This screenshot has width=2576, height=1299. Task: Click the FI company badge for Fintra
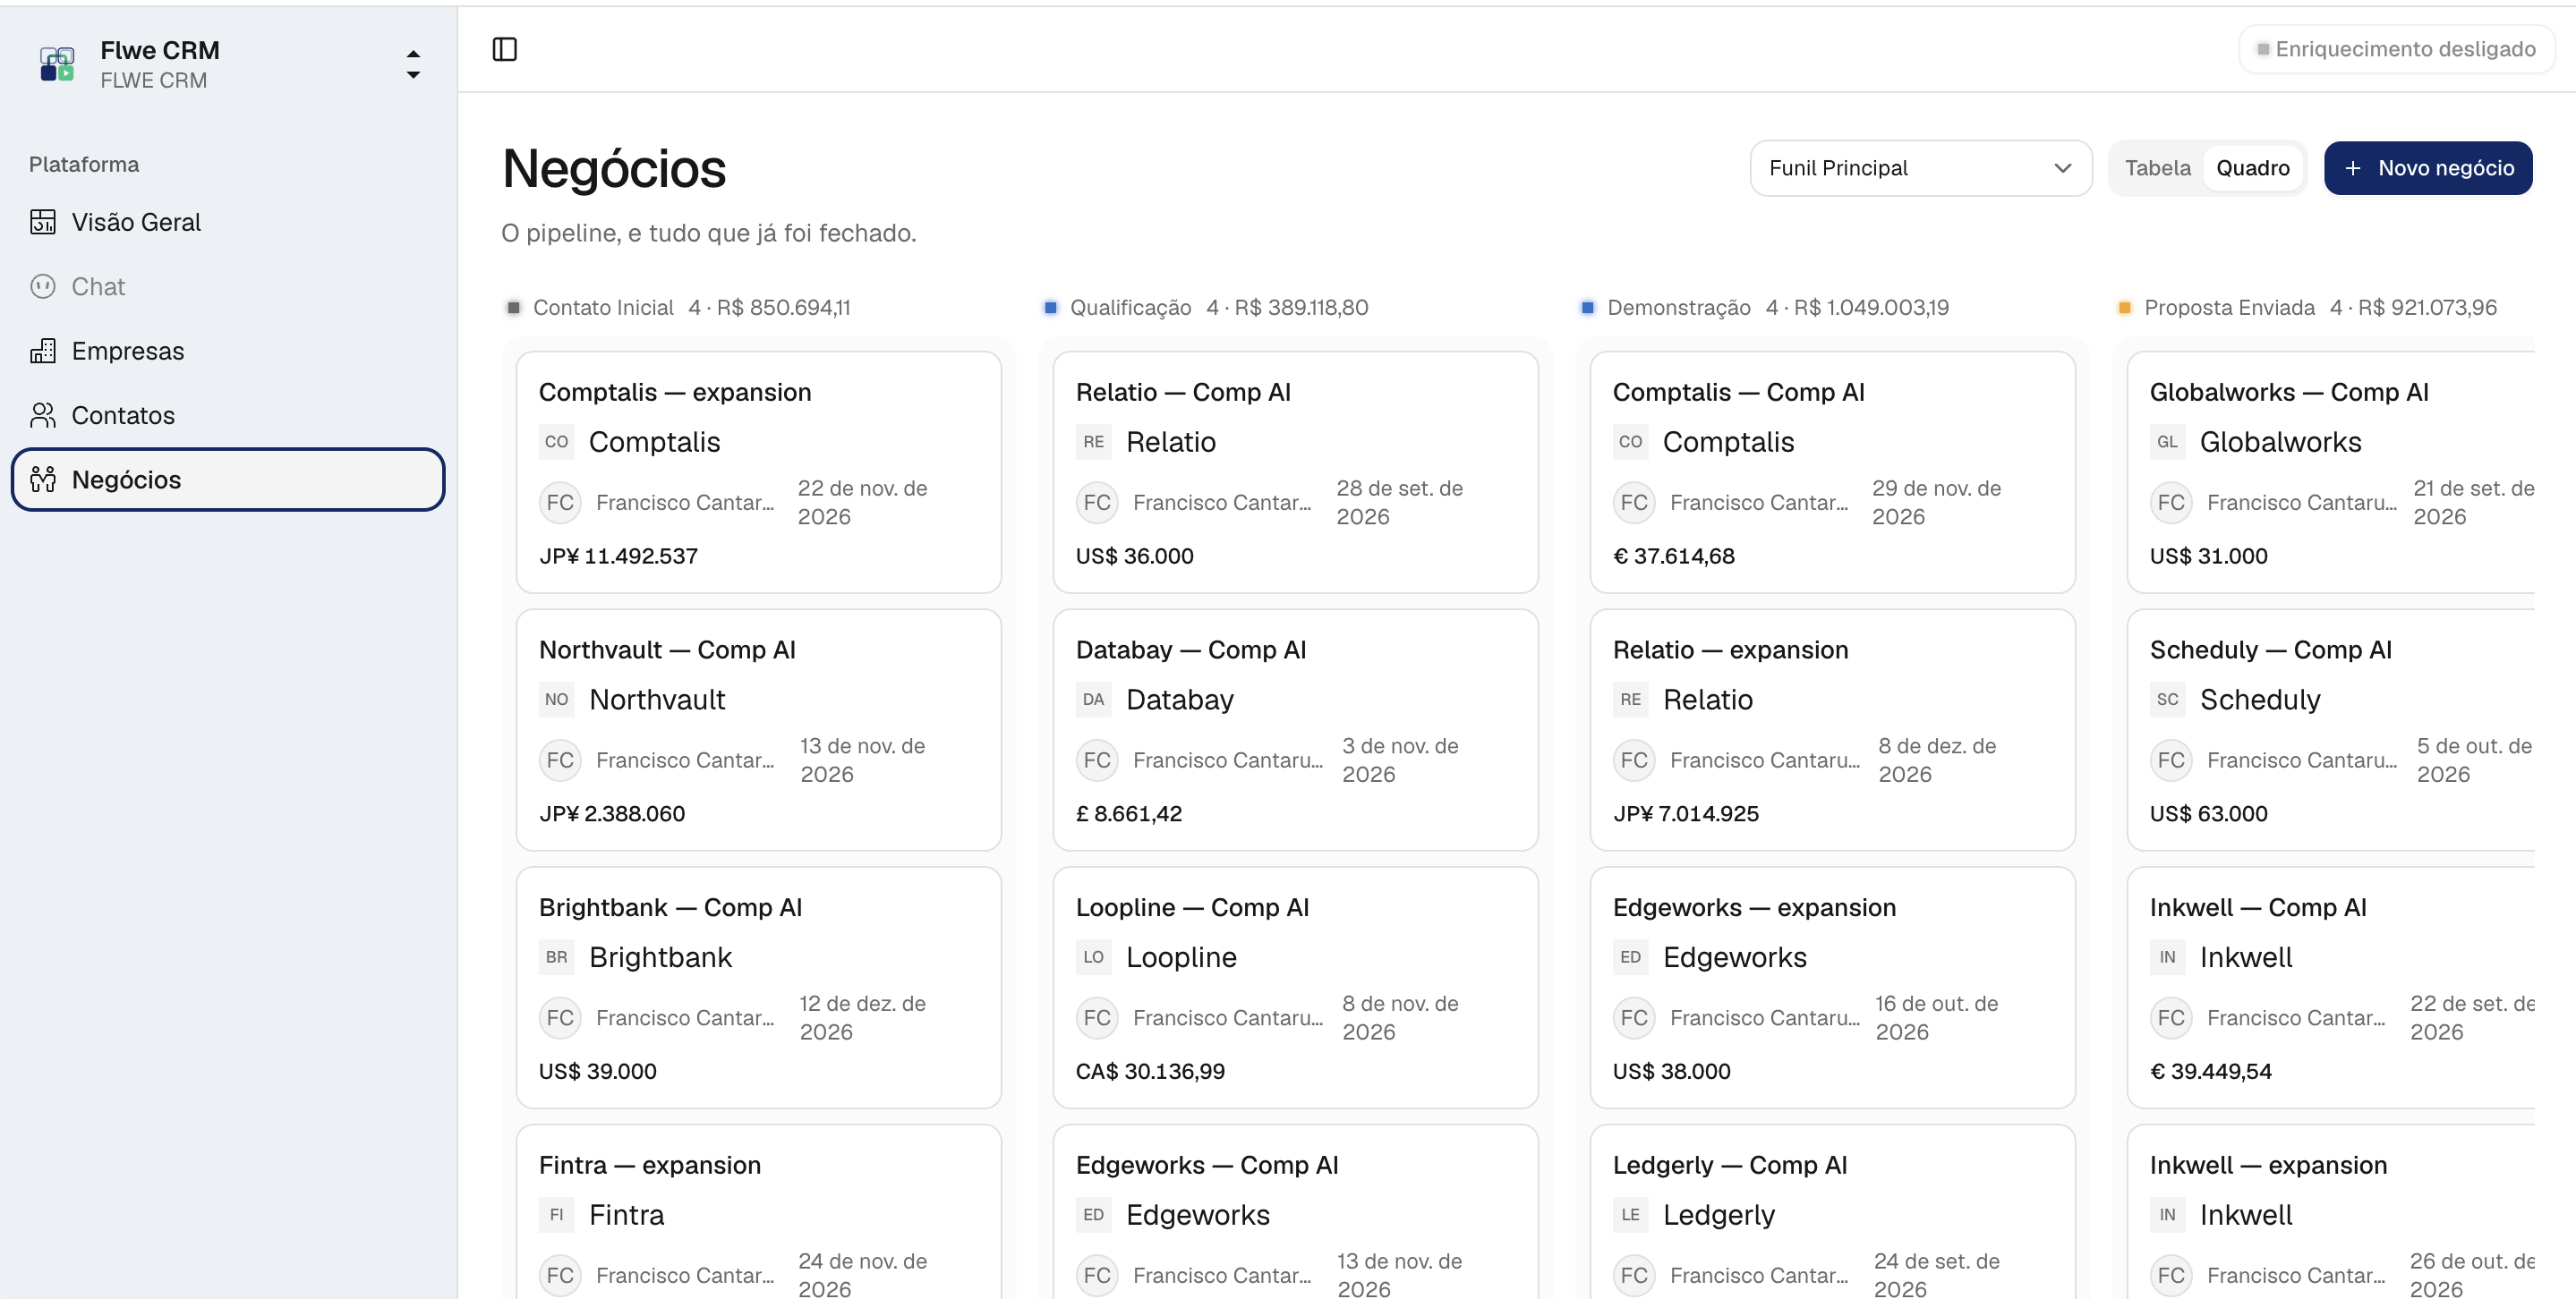(557, 1215)
